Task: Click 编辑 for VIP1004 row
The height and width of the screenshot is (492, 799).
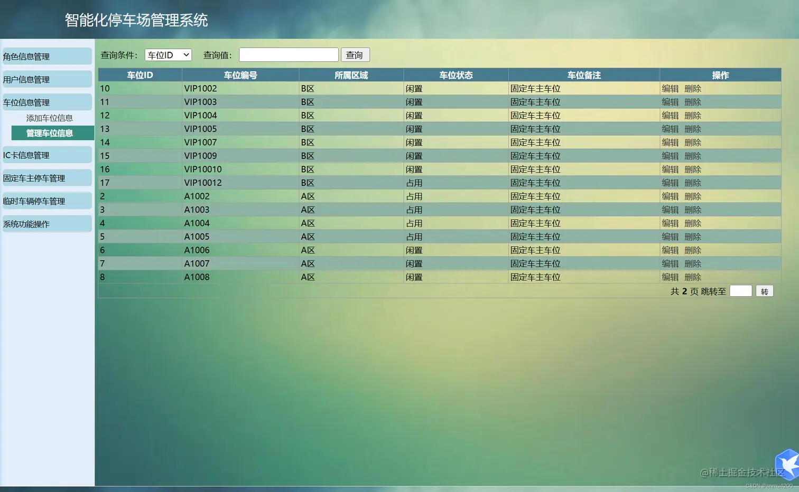Action: click(670, 116)
